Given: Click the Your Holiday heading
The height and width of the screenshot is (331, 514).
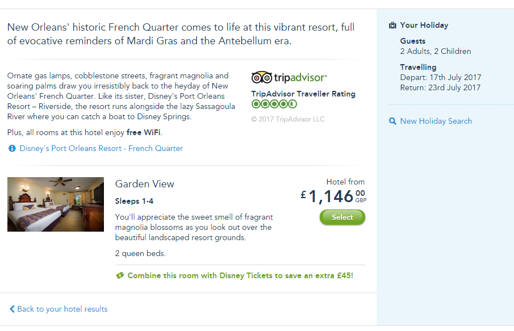Looking at the screenshot, I should [424, 26].
